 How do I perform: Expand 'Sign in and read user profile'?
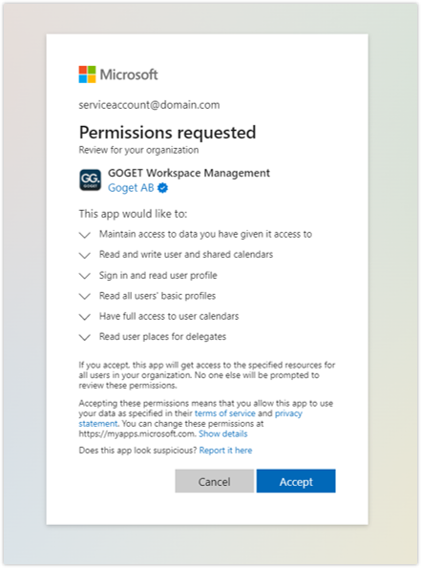(x=84, y=276)
